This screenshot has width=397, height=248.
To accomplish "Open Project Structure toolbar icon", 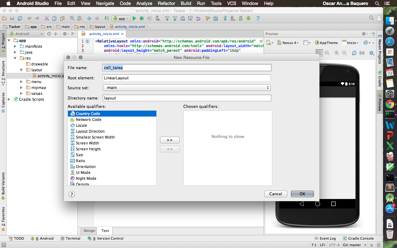I will coord(216,19).
